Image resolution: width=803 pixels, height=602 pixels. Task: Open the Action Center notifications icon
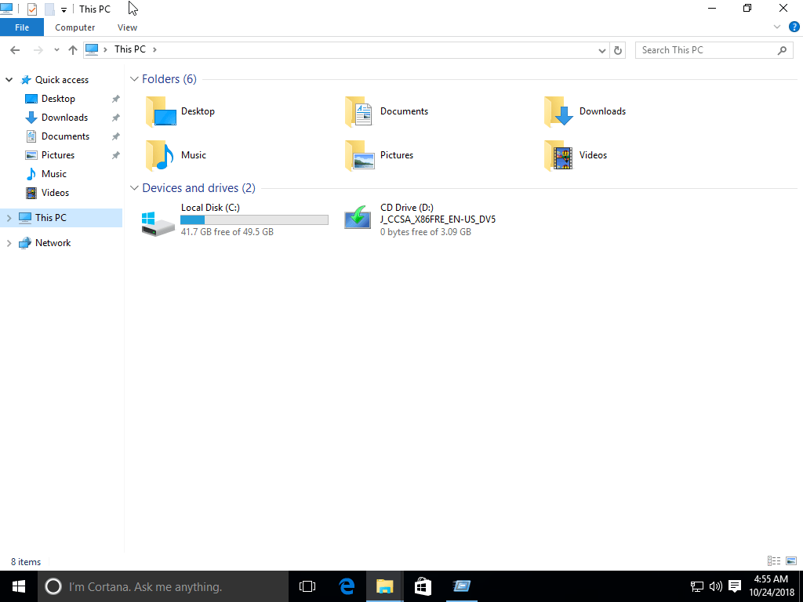click(x=735, y=586)
